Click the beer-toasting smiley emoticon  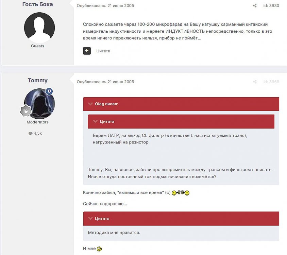click(181, 193)
